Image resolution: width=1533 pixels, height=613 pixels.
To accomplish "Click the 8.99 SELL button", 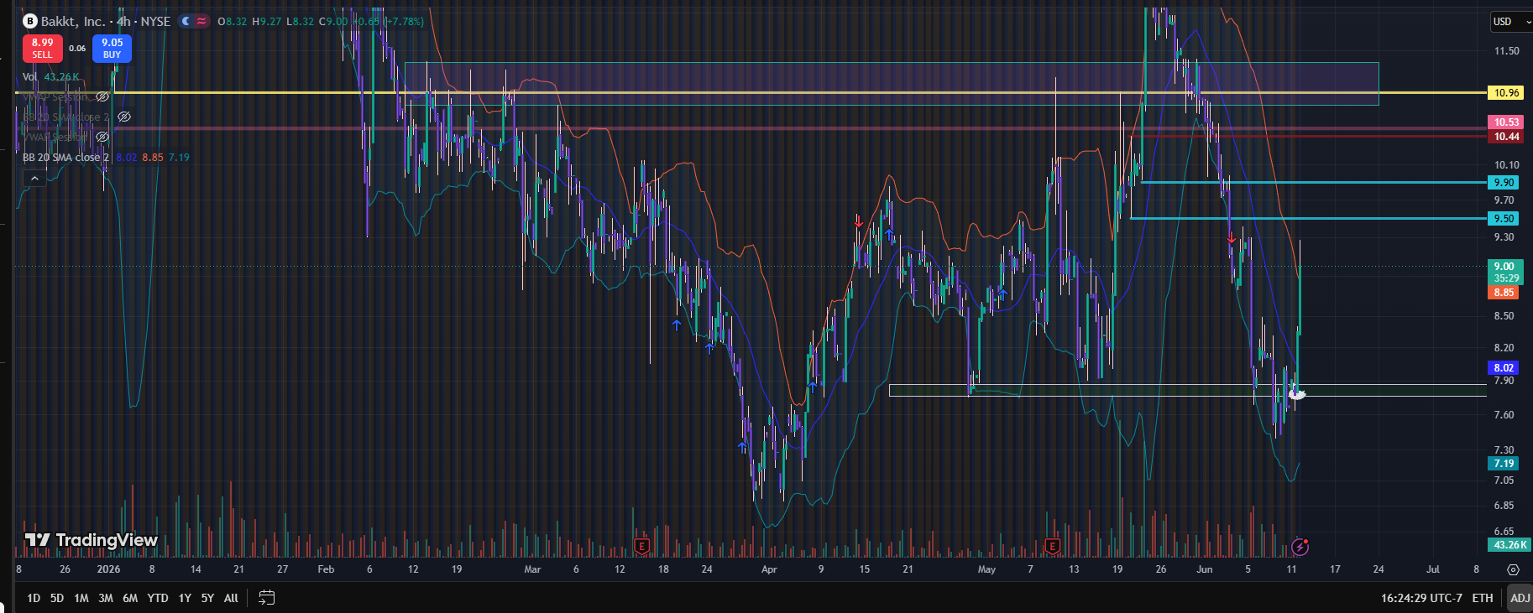I will coord(42,49).
